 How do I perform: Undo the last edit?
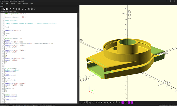tap(11, 9)
